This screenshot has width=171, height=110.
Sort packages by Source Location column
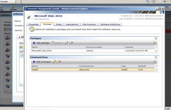pyautogui.click(x=105, y=47)
